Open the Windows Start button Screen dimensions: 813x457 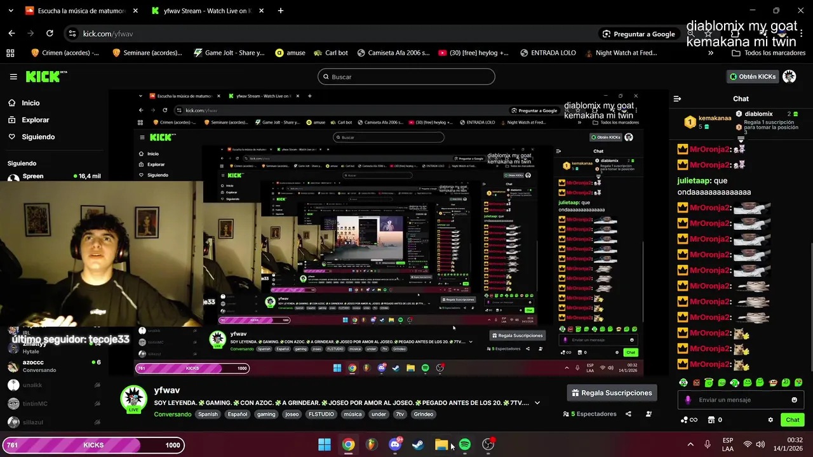325,444
